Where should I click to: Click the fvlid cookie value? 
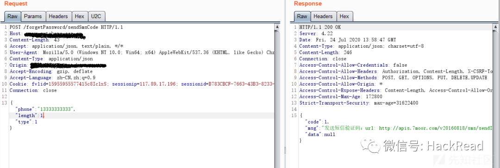(x=78, y=84)
